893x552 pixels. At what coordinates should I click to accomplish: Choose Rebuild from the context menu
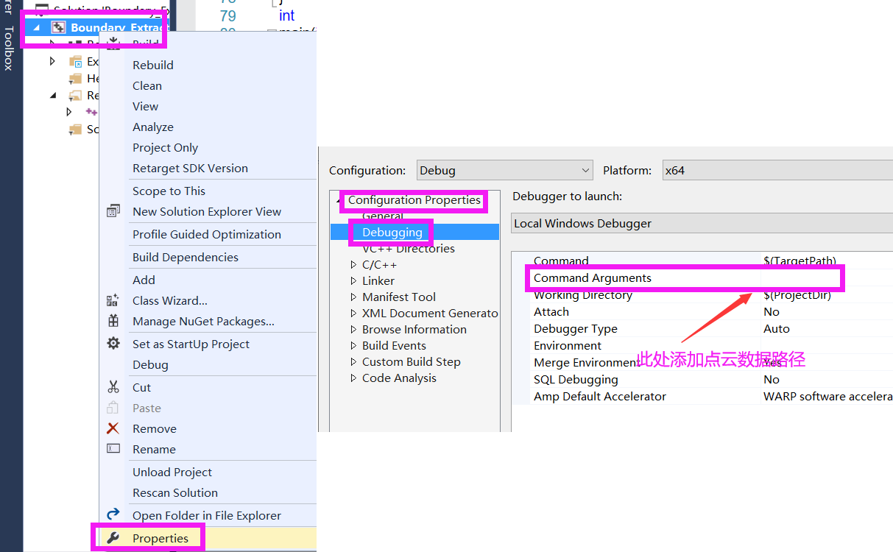153,65
